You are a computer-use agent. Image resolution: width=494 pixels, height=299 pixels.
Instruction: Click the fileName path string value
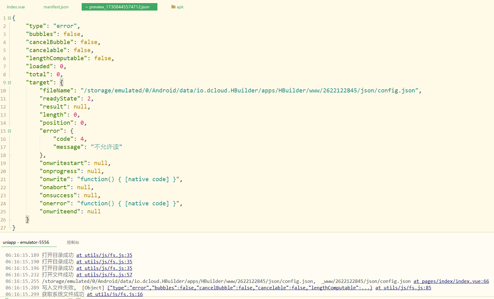(249, 91)
